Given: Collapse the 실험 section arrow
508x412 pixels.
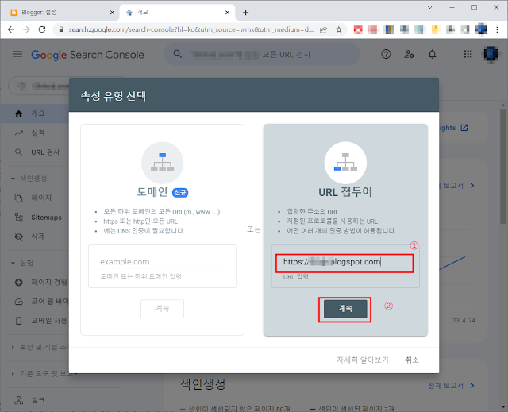Looking at the screenshot, I should (x=13, y=263).
